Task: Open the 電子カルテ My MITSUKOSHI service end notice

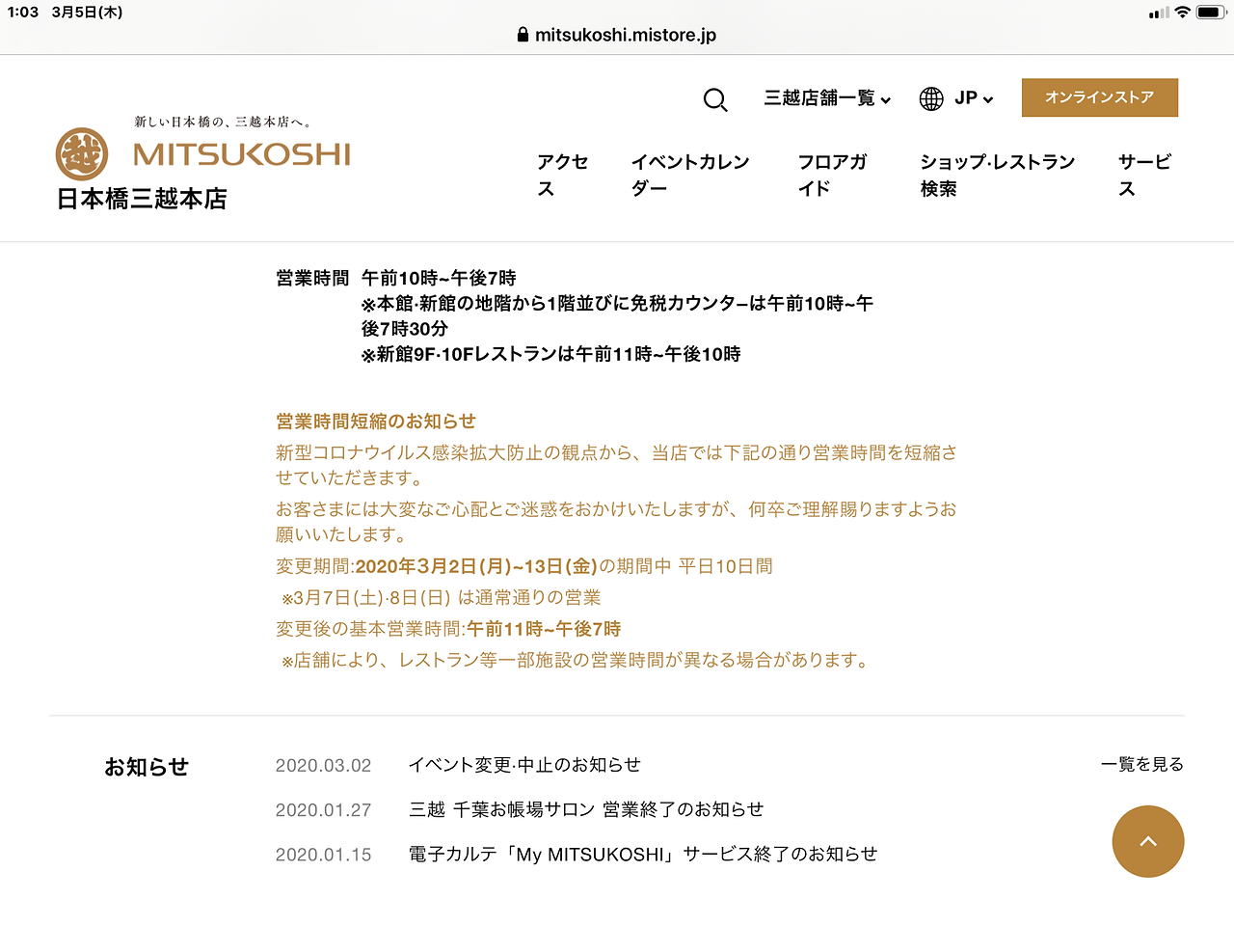Action: coord(643,854)
